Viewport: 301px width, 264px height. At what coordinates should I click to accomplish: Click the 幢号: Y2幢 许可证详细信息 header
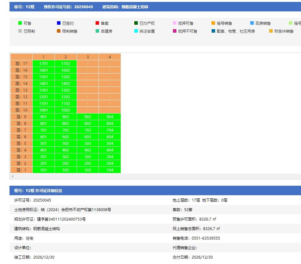click(x=38, y=191)
